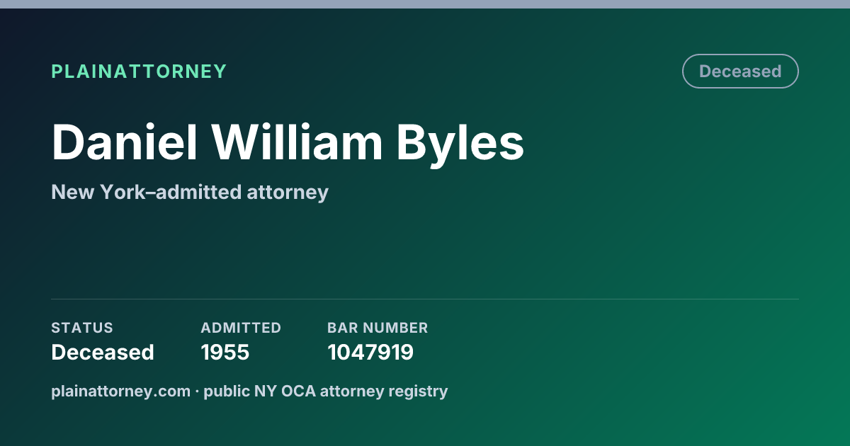Click the gray-blue strip at the top
850x446 pixels.
click(x=425, y=4)
